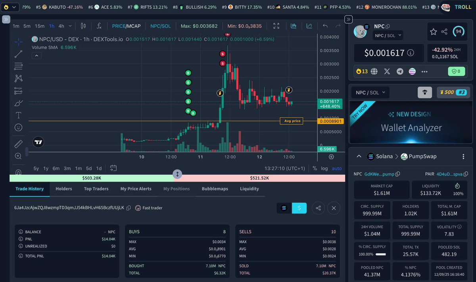Copy the NPC token name
Screen dimensions: 476x282
tap(388, 26)
